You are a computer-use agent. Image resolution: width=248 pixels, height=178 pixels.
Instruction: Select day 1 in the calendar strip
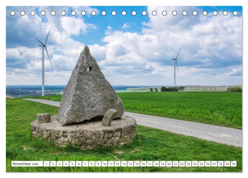pyautogui.click(x=46, y=164)
